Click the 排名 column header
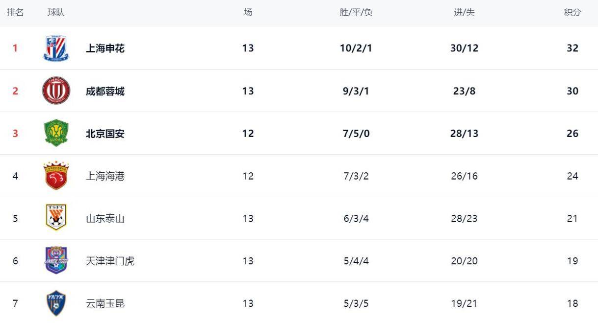Image resolution: width=598 pixels, height=323 pixels. (x=15, y=12)
